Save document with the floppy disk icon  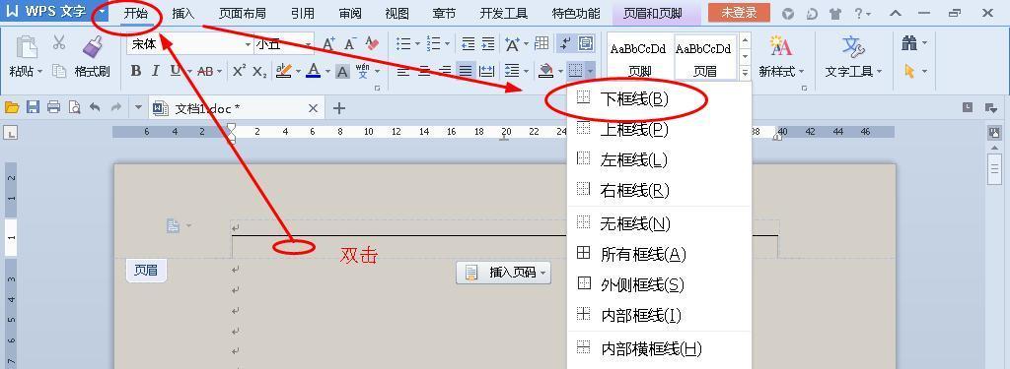pyautogui.click(x=33, y=108)
